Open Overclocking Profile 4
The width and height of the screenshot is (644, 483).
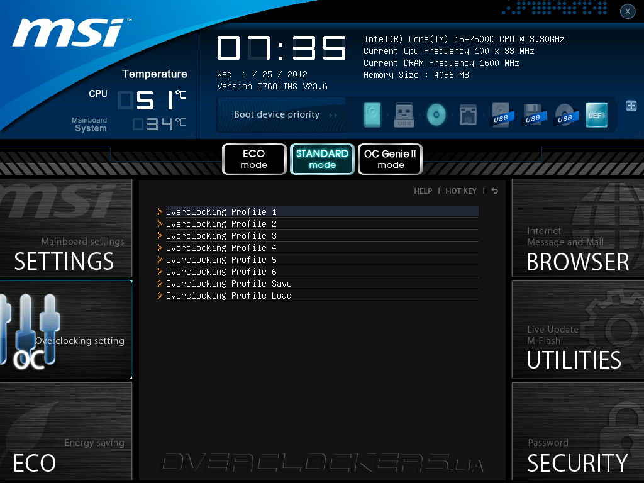[x=322, y=248]
